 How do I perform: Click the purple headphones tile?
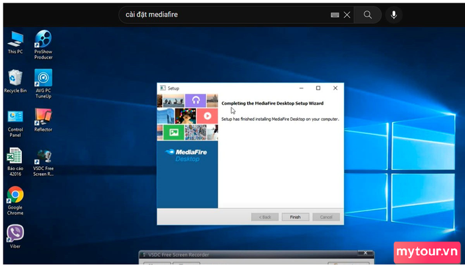click(x=195, y=100)
